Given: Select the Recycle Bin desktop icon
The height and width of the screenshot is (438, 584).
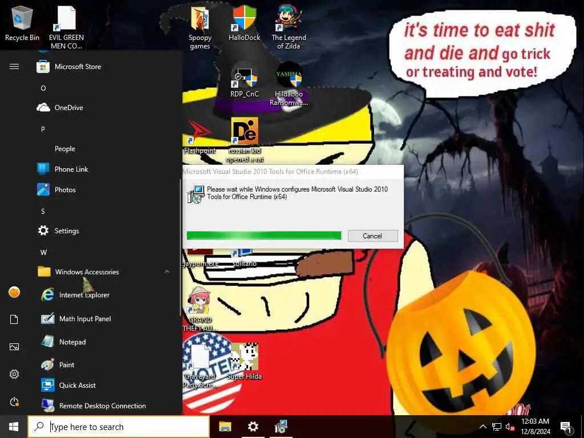Looking at the screenshot, I should coord(22,23).
